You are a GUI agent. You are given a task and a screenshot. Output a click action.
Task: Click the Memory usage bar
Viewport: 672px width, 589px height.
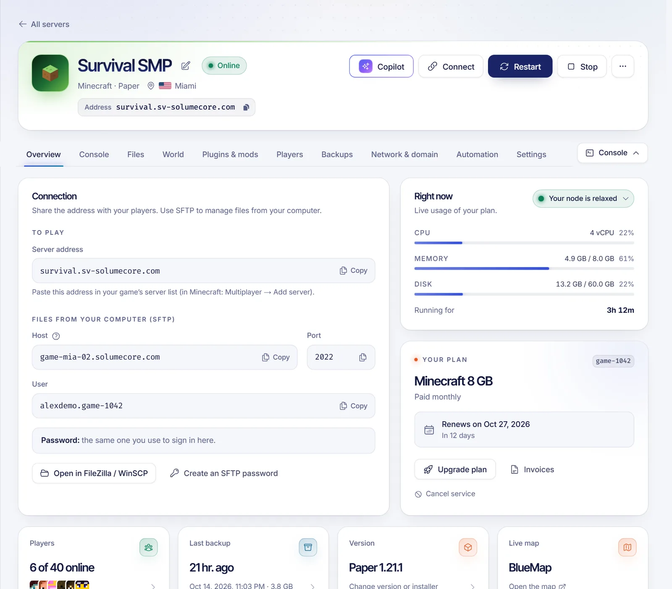(524, 268)
